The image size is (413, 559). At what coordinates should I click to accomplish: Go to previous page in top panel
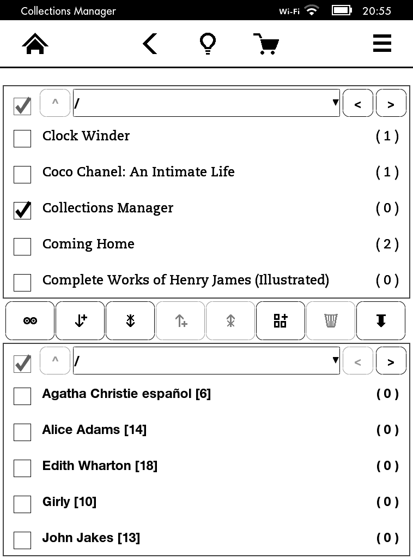pyautogui.click(x=357, y=104)
